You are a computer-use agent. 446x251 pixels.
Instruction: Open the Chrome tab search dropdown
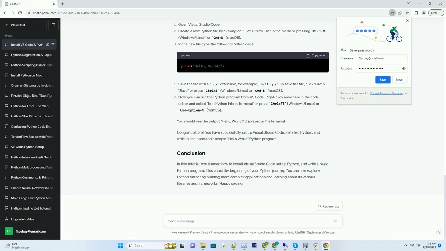(x=408, y=3)
